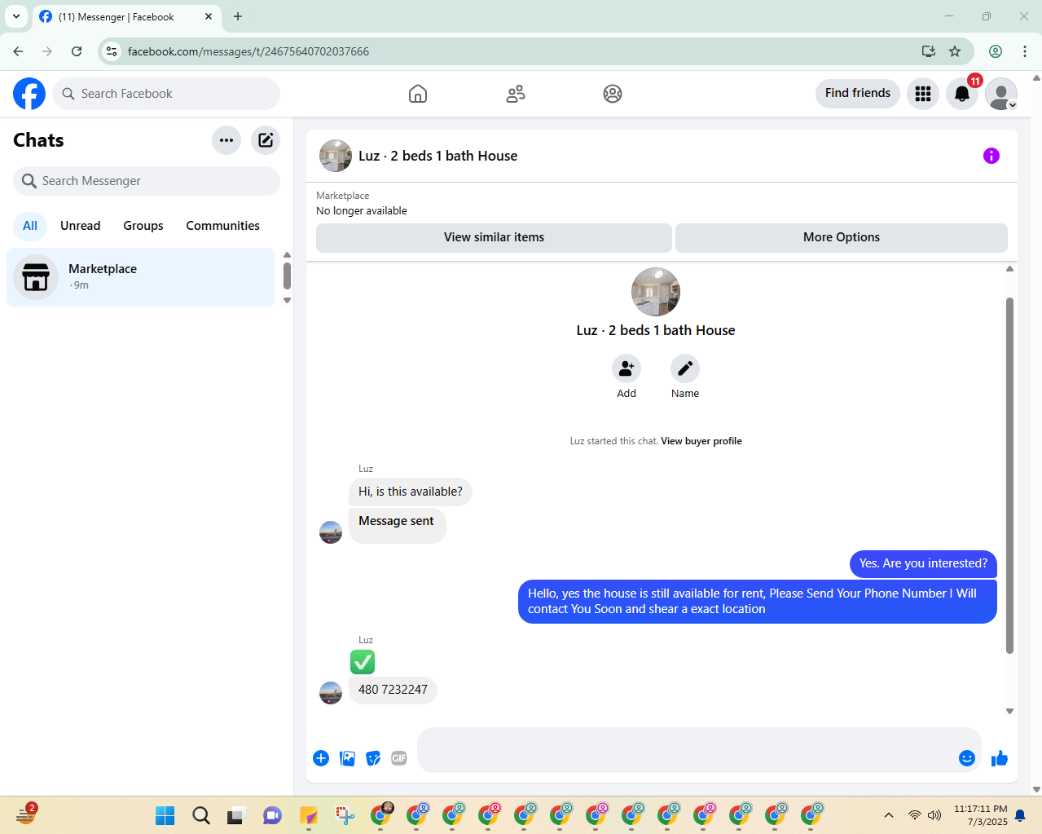Image resolution: width=1042 pixels, height=834 pixels.
Task: Open a new browser tab
Action: coord(238,16)
